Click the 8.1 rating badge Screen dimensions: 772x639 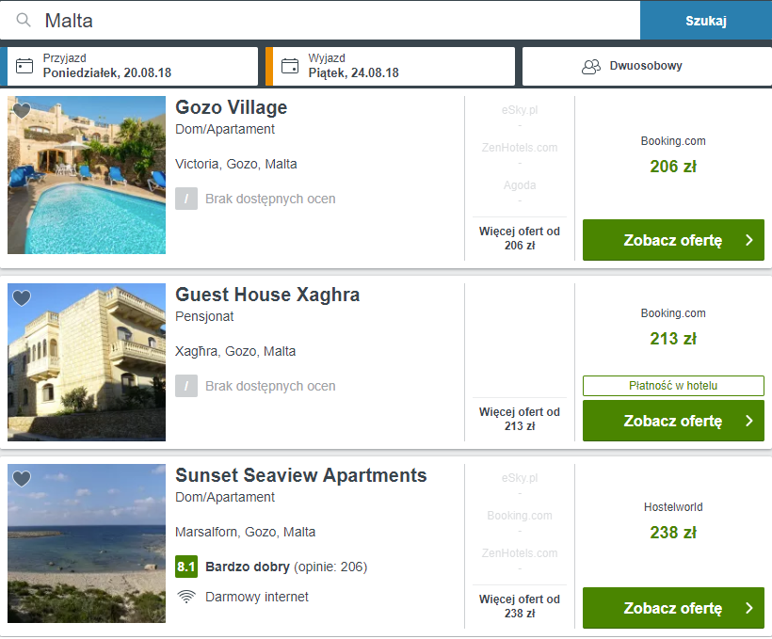[x=186, y=567]
